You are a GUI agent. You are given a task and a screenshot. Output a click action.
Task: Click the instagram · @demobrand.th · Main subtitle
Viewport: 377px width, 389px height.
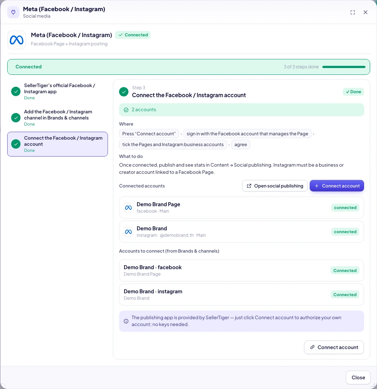pos(171,235)
